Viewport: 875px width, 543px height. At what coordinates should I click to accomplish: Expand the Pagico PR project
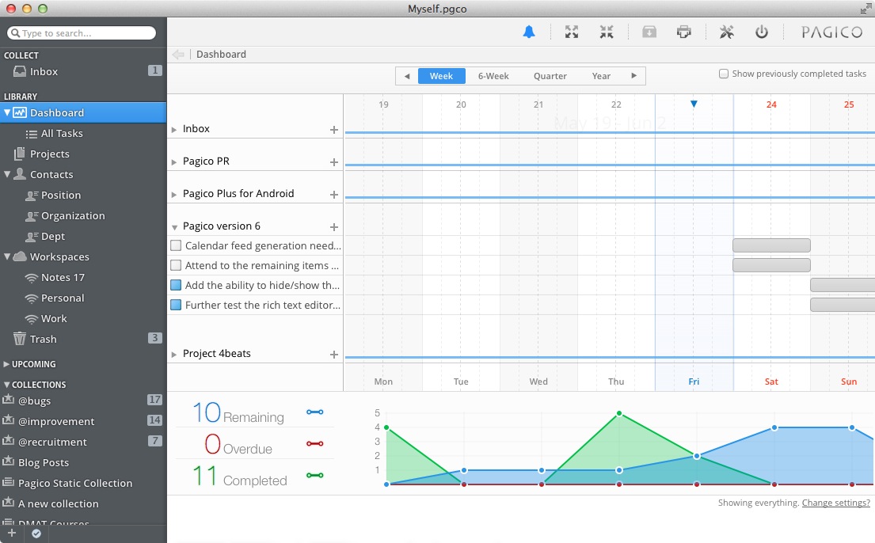(x=174, y=161)
